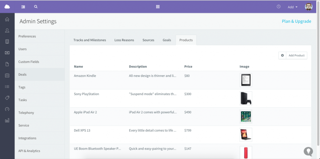Toggle the sidebar menu collapse icon
This screenshot has width=320, height=159.
23,7
